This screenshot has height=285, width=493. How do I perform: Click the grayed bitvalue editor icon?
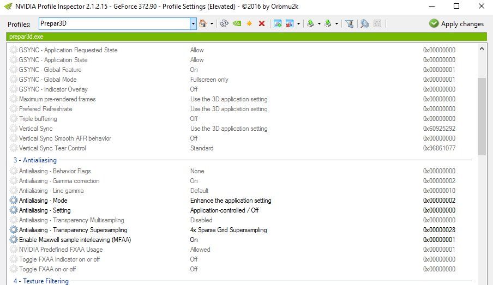click(x=377, y=23)
